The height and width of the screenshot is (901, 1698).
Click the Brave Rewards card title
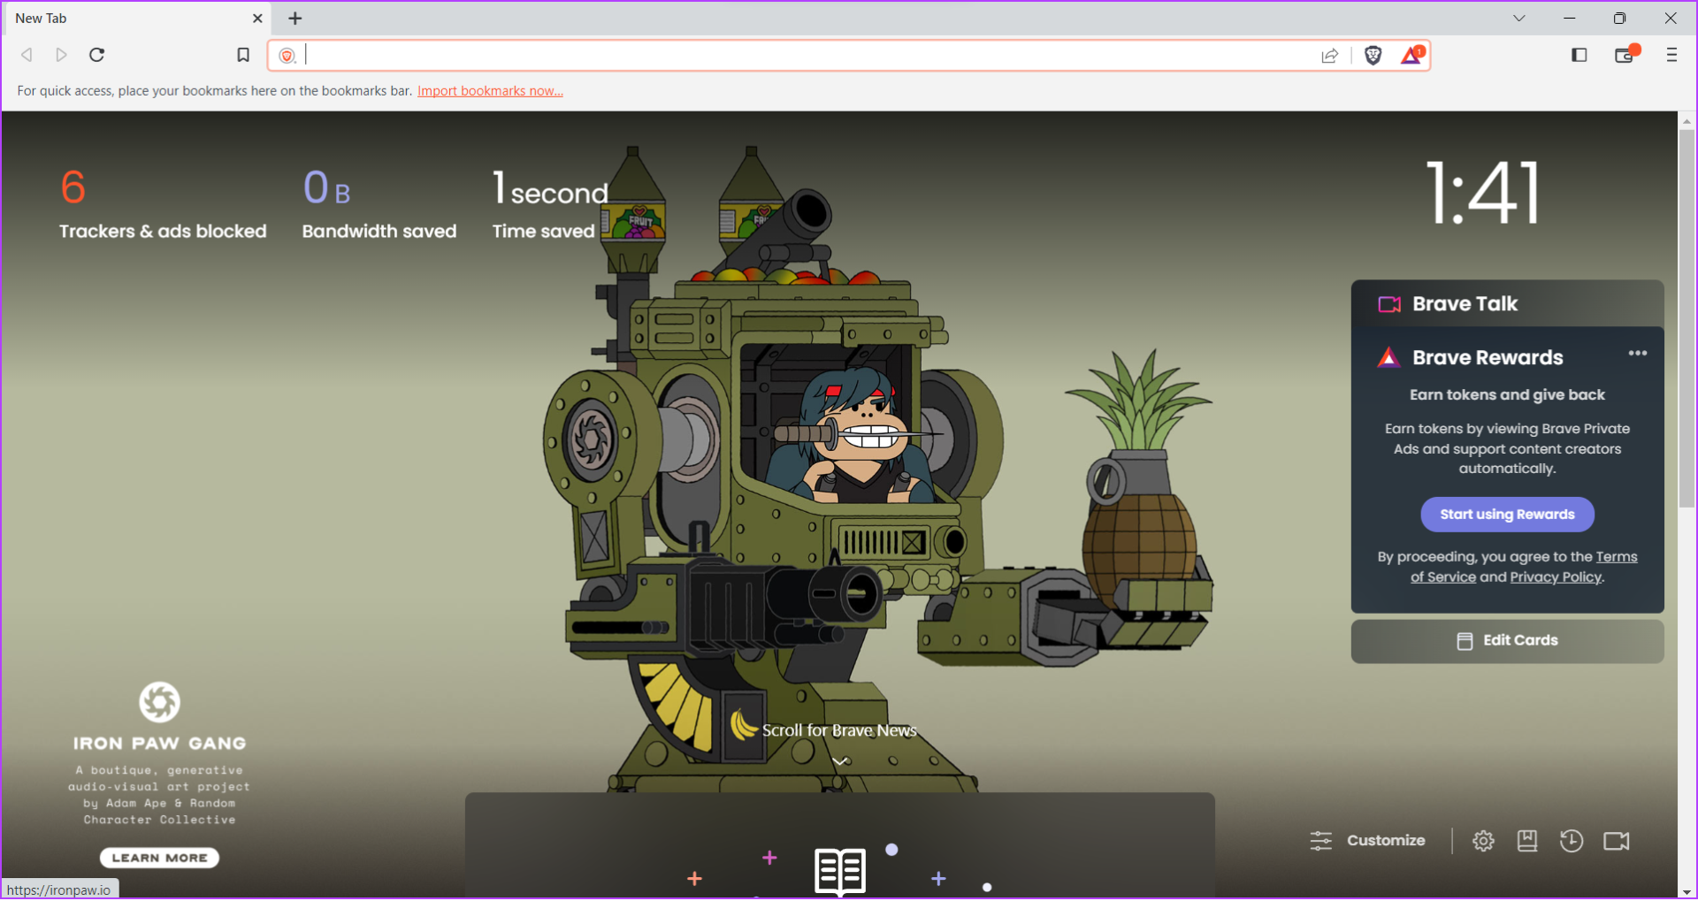click(1488, 357)
